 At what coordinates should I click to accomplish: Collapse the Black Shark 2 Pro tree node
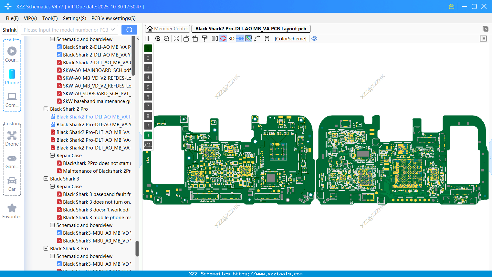(46, 109)
